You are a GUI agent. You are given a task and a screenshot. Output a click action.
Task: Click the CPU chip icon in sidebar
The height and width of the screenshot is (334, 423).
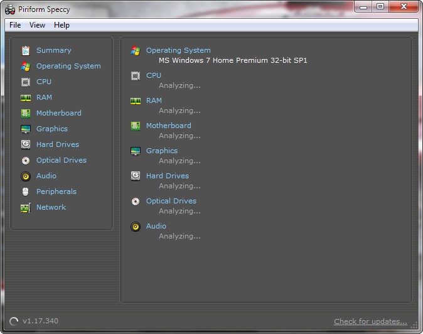(x=26, y=82)
